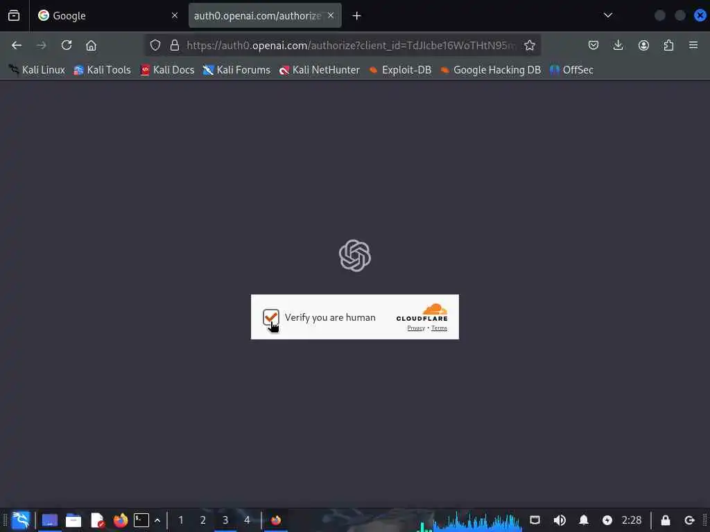
Task: Open the volume control
Action: tap(560, 520)
